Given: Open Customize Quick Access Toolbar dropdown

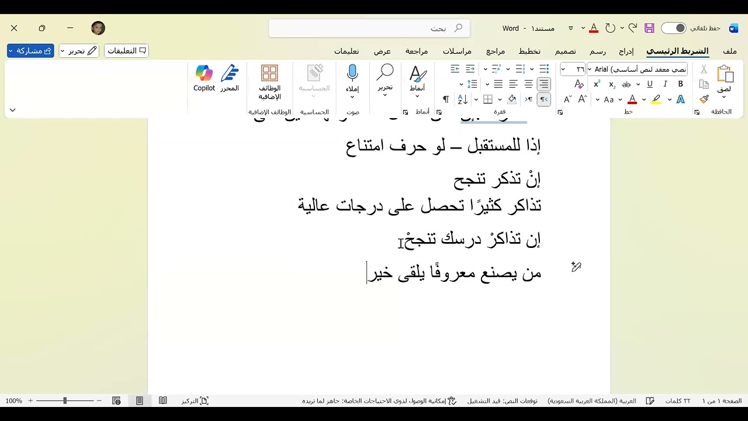Looking at the screenshot, I should pos(570,28).
